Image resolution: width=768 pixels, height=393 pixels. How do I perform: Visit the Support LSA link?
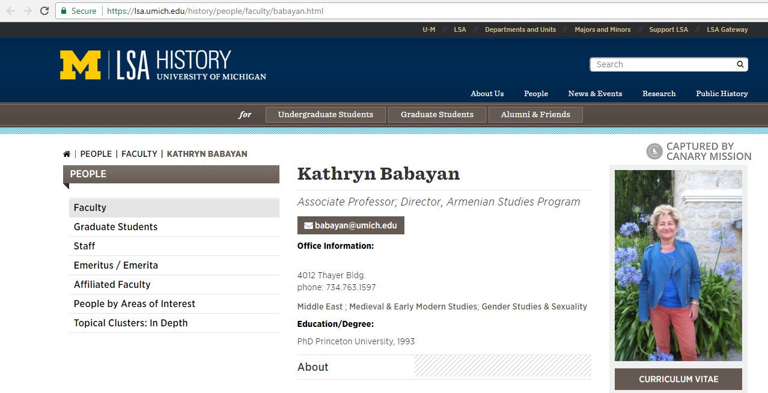coord(668,29)
